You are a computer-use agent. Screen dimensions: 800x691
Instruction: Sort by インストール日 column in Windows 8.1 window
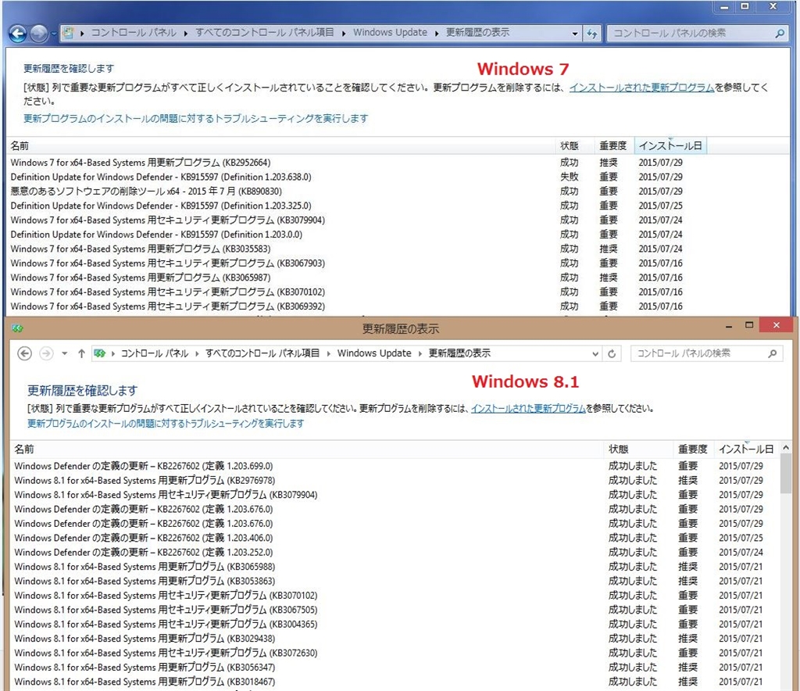(746, 449)
